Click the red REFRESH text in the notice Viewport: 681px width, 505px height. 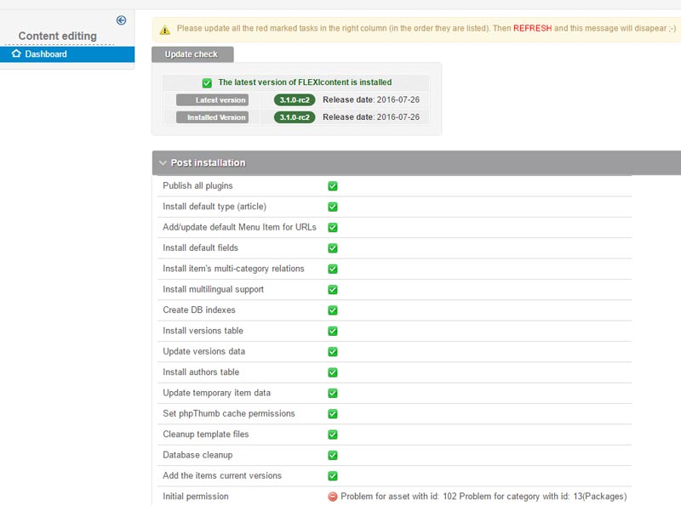pyautogui.click(x=532, y=28)
